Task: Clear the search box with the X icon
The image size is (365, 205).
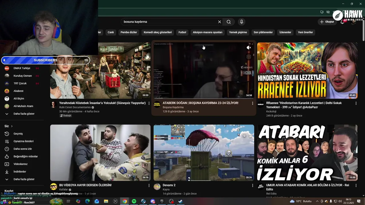Action: coord(220,22)
